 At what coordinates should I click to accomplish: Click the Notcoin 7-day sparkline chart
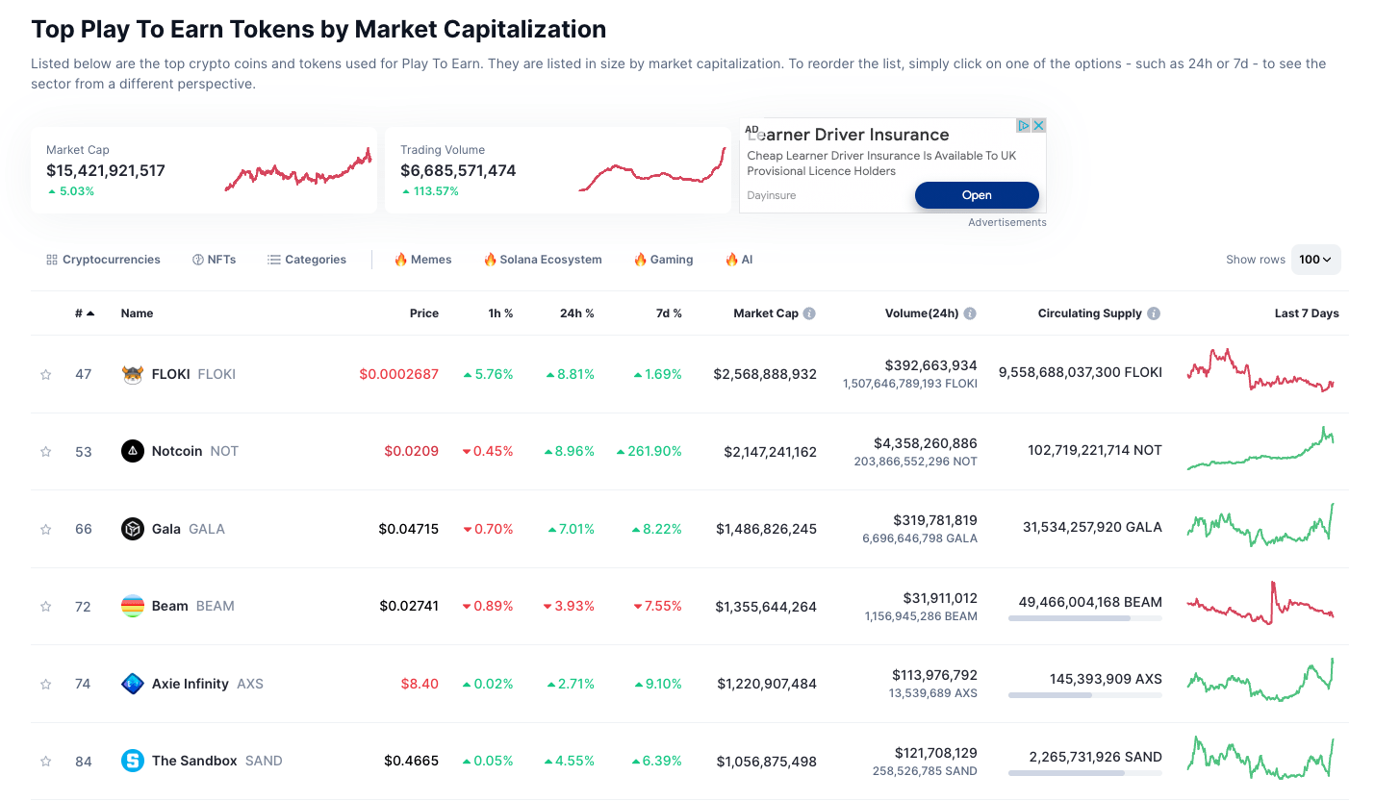pyautogui.click(x=1260, y=450)
